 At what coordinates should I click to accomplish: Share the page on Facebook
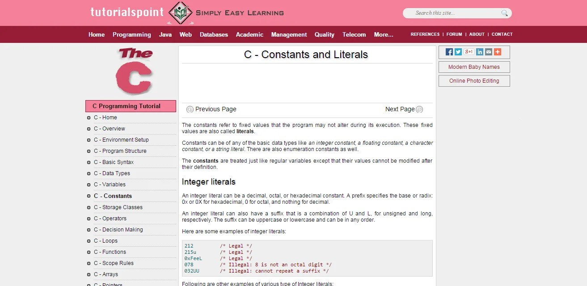pyautogui.click(x=448, y=51)
